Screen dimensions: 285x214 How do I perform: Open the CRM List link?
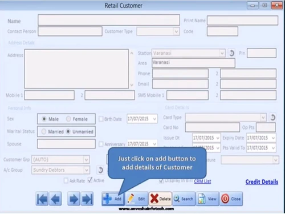point(202,181)
